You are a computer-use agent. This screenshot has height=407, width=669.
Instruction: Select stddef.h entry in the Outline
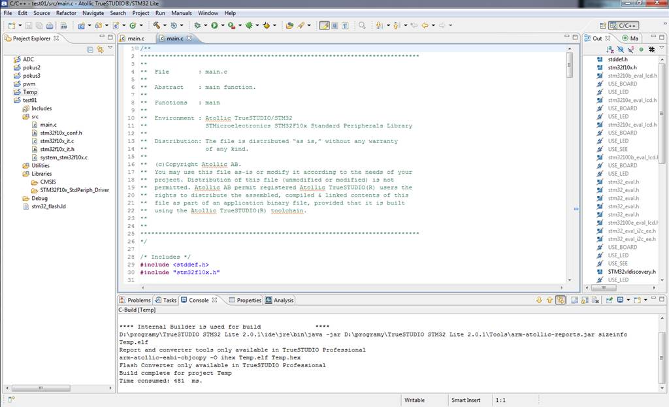618,59
